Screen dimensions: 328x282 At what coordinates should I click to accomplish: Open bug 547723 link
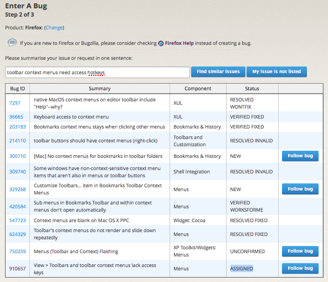(x=18, y=221)
